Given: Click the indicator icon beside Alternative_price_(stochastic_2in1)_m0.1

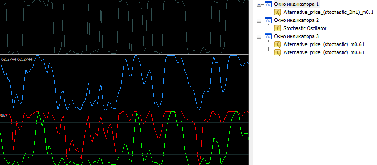Looking at the screenshot, I should pyautogui.click(x=278, y=12).
